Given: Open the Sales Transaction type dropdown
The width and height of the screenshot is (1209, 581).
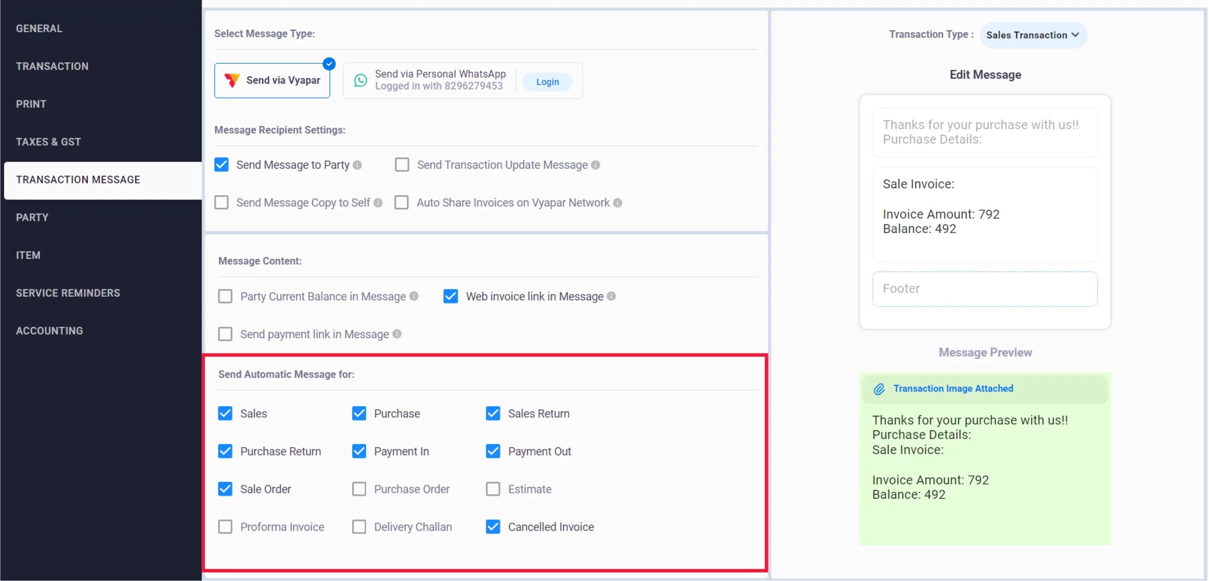Looking at the screenshot, I should pos(1034,34).
